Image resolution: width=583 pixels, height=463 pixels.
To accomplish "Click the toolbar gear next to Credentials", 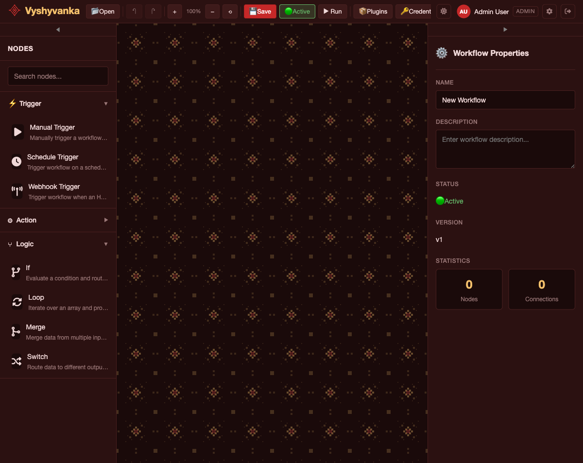I will point(444,11).
